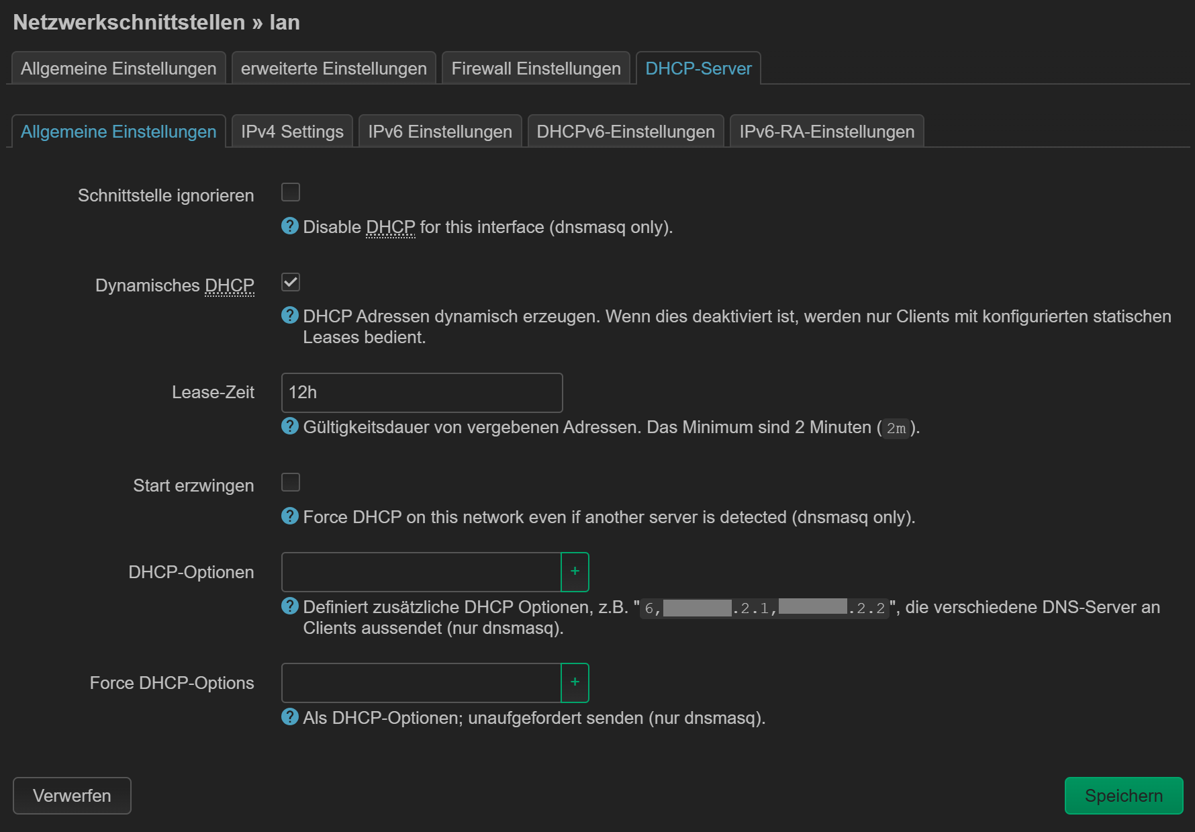Switch to erweiterte Einstellungen tab

(x=334, y=68)
